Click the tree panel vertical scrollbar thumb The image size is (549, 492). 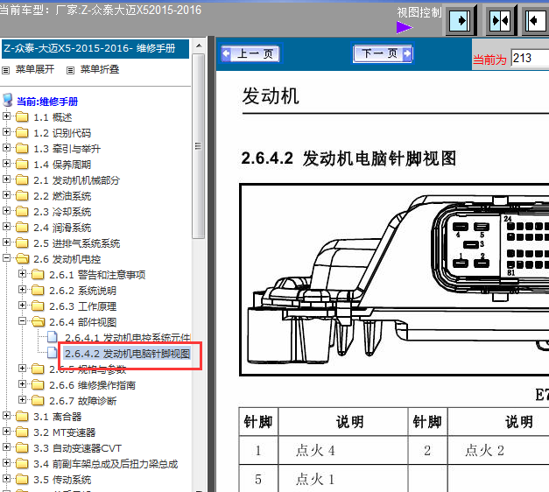click(x=199, y=145)
